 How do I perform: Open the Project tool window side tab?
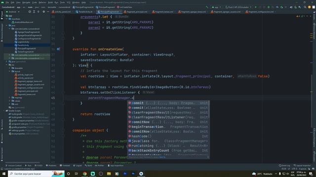2,15
